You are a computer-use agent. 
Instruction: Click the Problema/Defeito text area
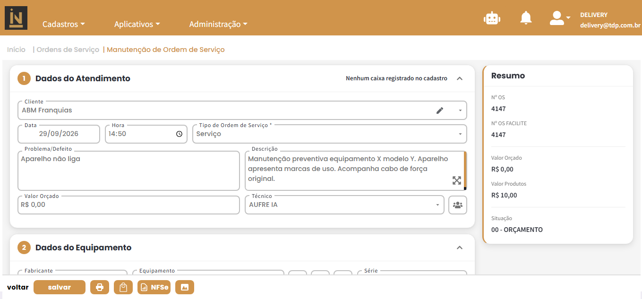tap(128, 171)
